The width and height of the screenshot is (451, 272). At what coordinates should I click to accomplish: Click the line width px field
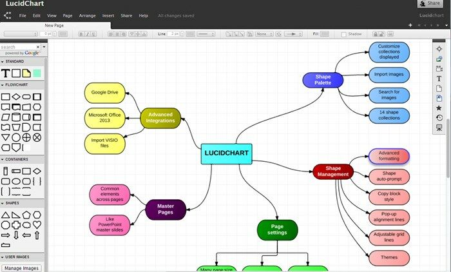(x=174, y=34)
